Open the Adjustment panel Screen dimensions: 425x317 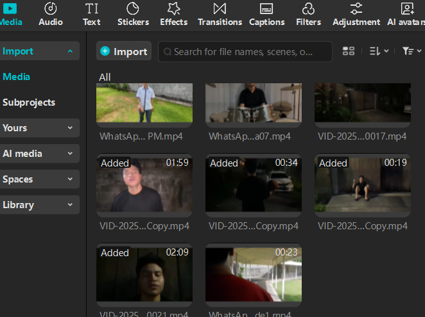point(356,14)
